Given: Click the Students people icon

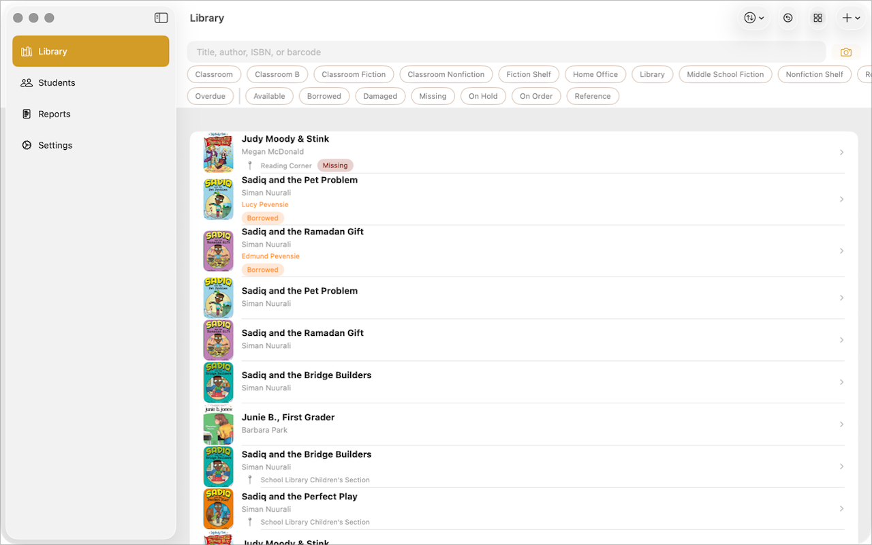Looking at the screenshot, I should coord(27,82).
